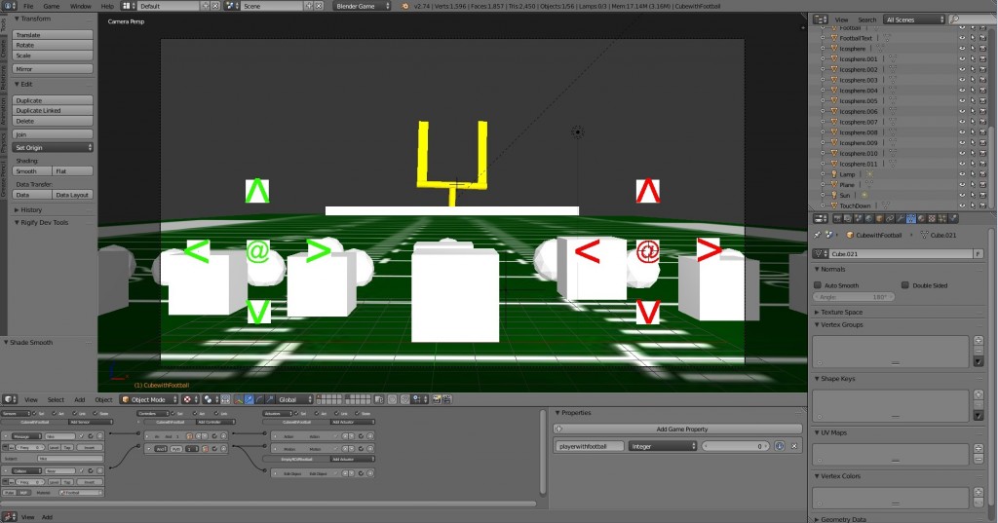Open the File menu
This screenshot has height=523, width=998.
click(28, 6)
